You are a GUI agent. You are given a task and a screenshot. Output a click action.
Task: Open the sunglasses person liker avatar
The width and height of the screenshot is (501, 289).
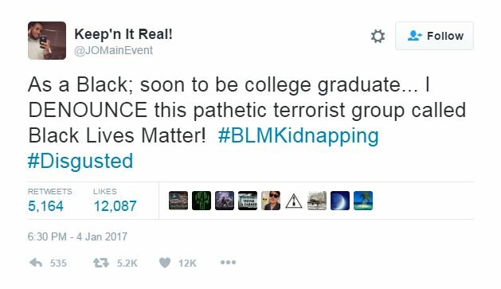[x=271, y=201]
